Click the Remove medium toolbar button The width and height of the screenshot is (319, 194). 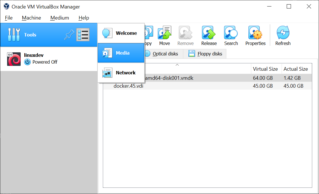click(185, 36)
